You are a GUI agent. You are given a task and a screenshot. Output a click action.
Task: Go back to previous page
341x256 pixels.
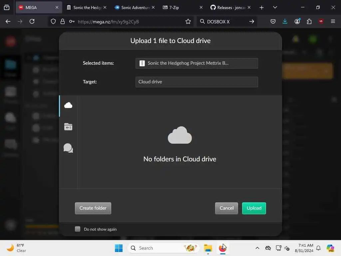point(8,21)
